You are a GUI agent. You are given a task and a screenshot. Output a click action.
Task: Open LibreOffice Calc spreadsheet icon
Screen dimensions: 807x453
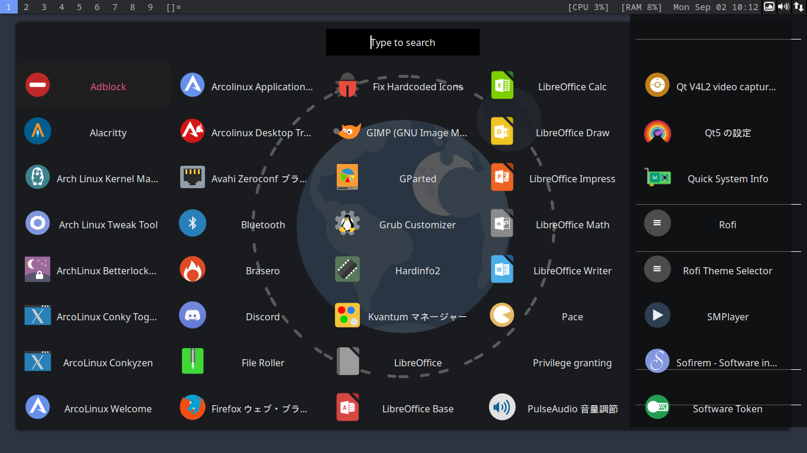[502, 86]
